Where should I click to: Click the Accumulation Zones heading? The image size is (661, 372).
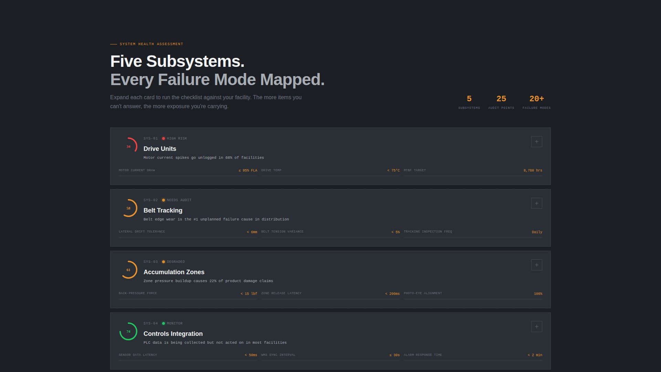click(x=174, y=272)
